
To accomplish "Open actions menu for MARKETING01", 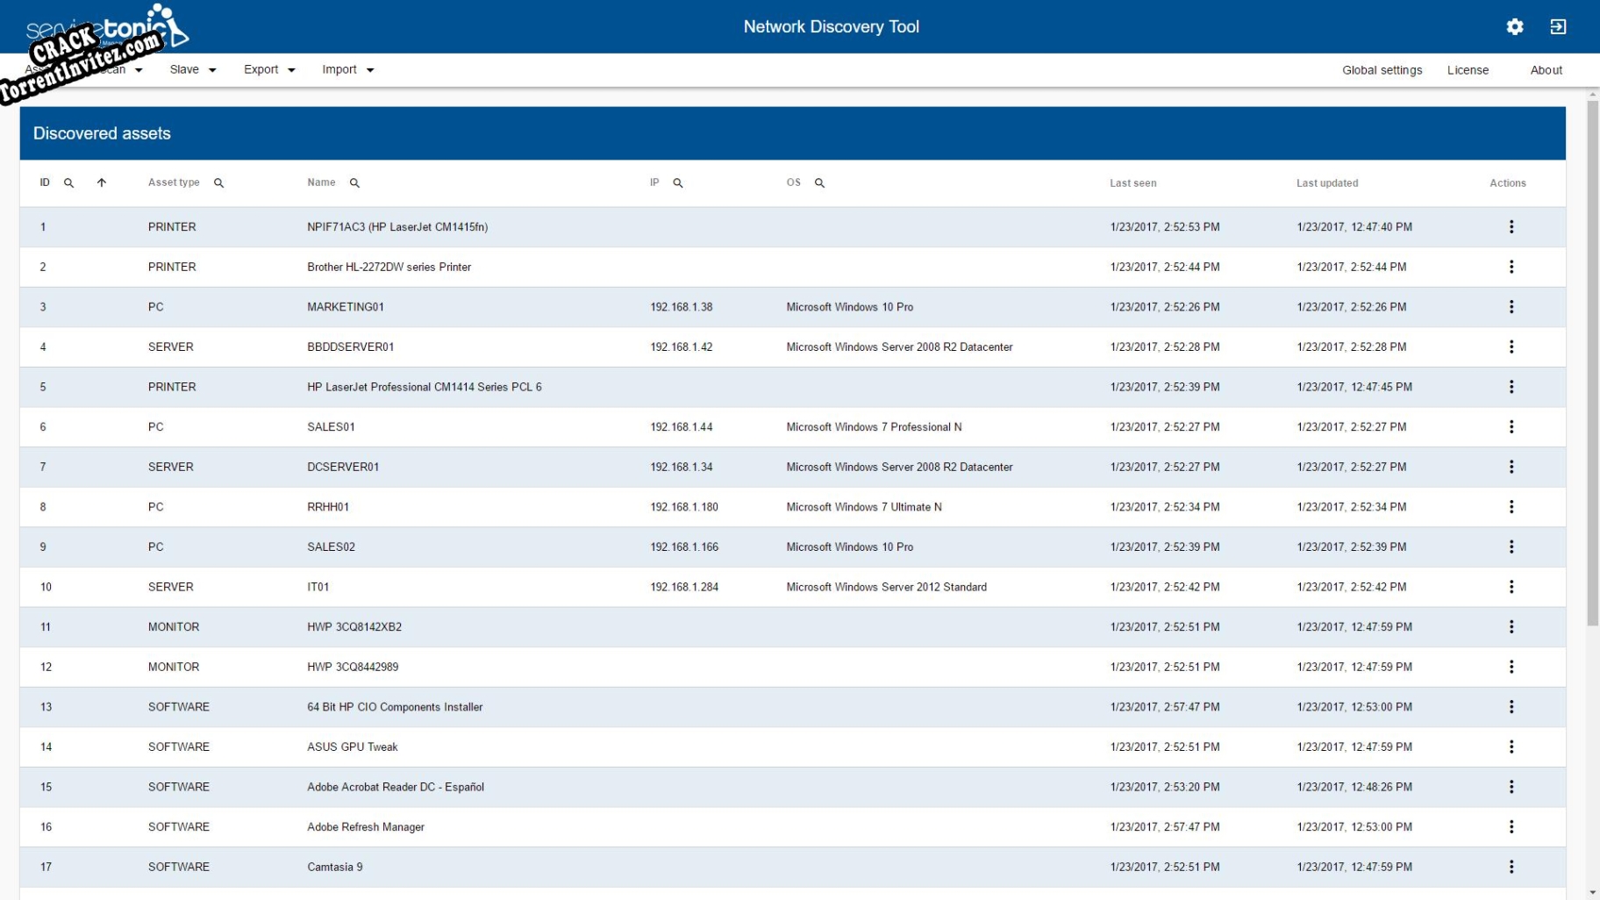I will pos(1511,307).
